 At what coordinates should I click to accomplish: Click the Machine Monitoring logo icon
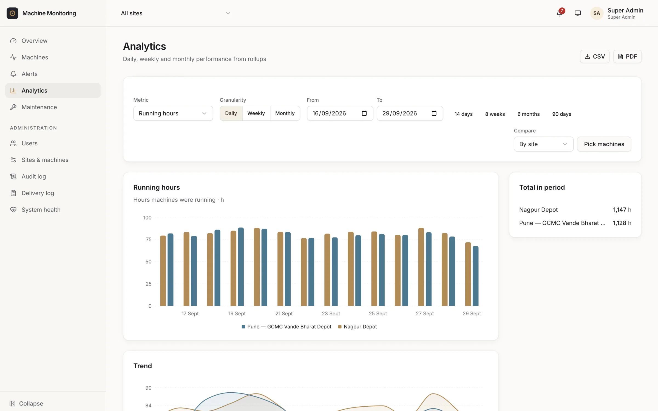pos(12,13)
